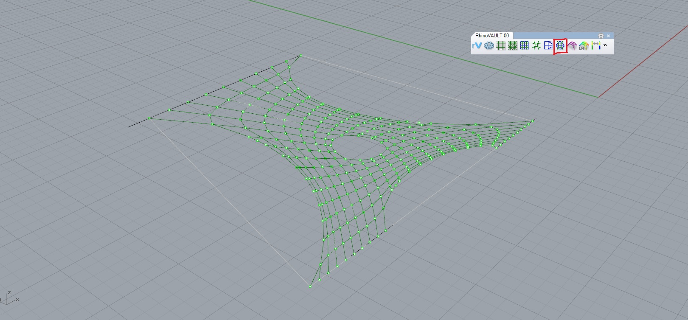Close the RhinoVAULT floating toolbar
688x320 pixels.
(608, 36)
